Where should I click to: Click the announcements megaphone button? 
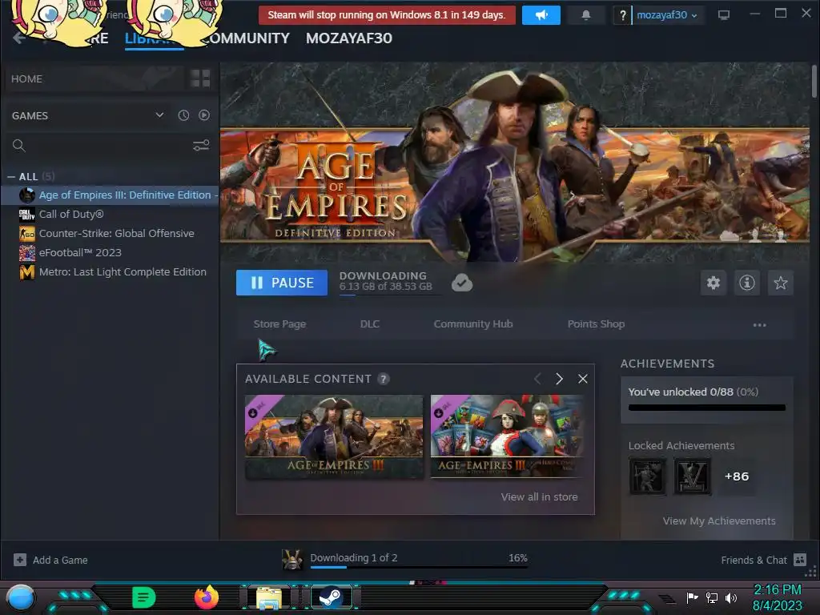pos(541,15)
